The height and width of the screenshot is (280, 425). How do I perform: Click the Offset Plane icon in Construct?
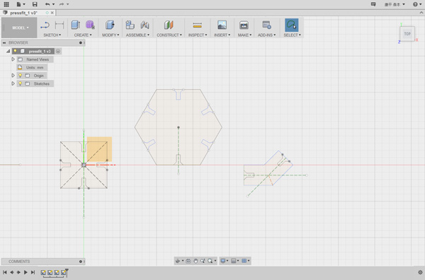tap(169, 25)
